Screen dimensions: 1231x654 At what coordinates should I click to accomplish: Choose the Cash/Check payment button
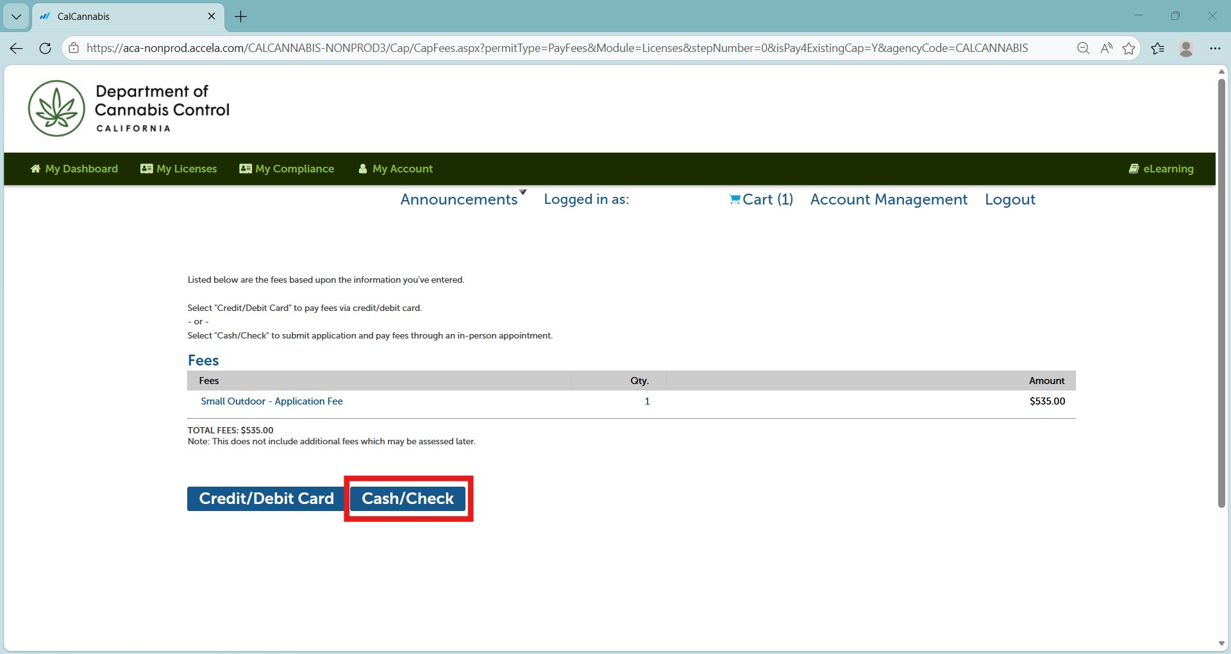pos(408,499)
